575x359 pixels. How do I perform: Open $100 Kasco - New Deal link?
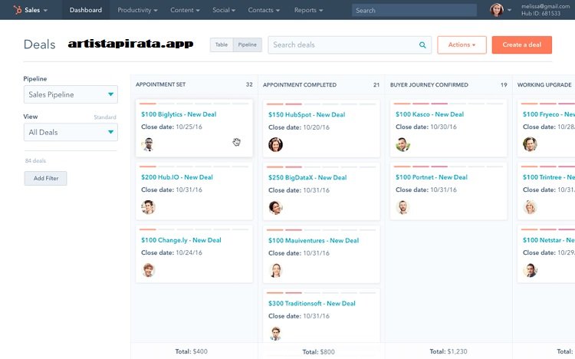point(430,114)
